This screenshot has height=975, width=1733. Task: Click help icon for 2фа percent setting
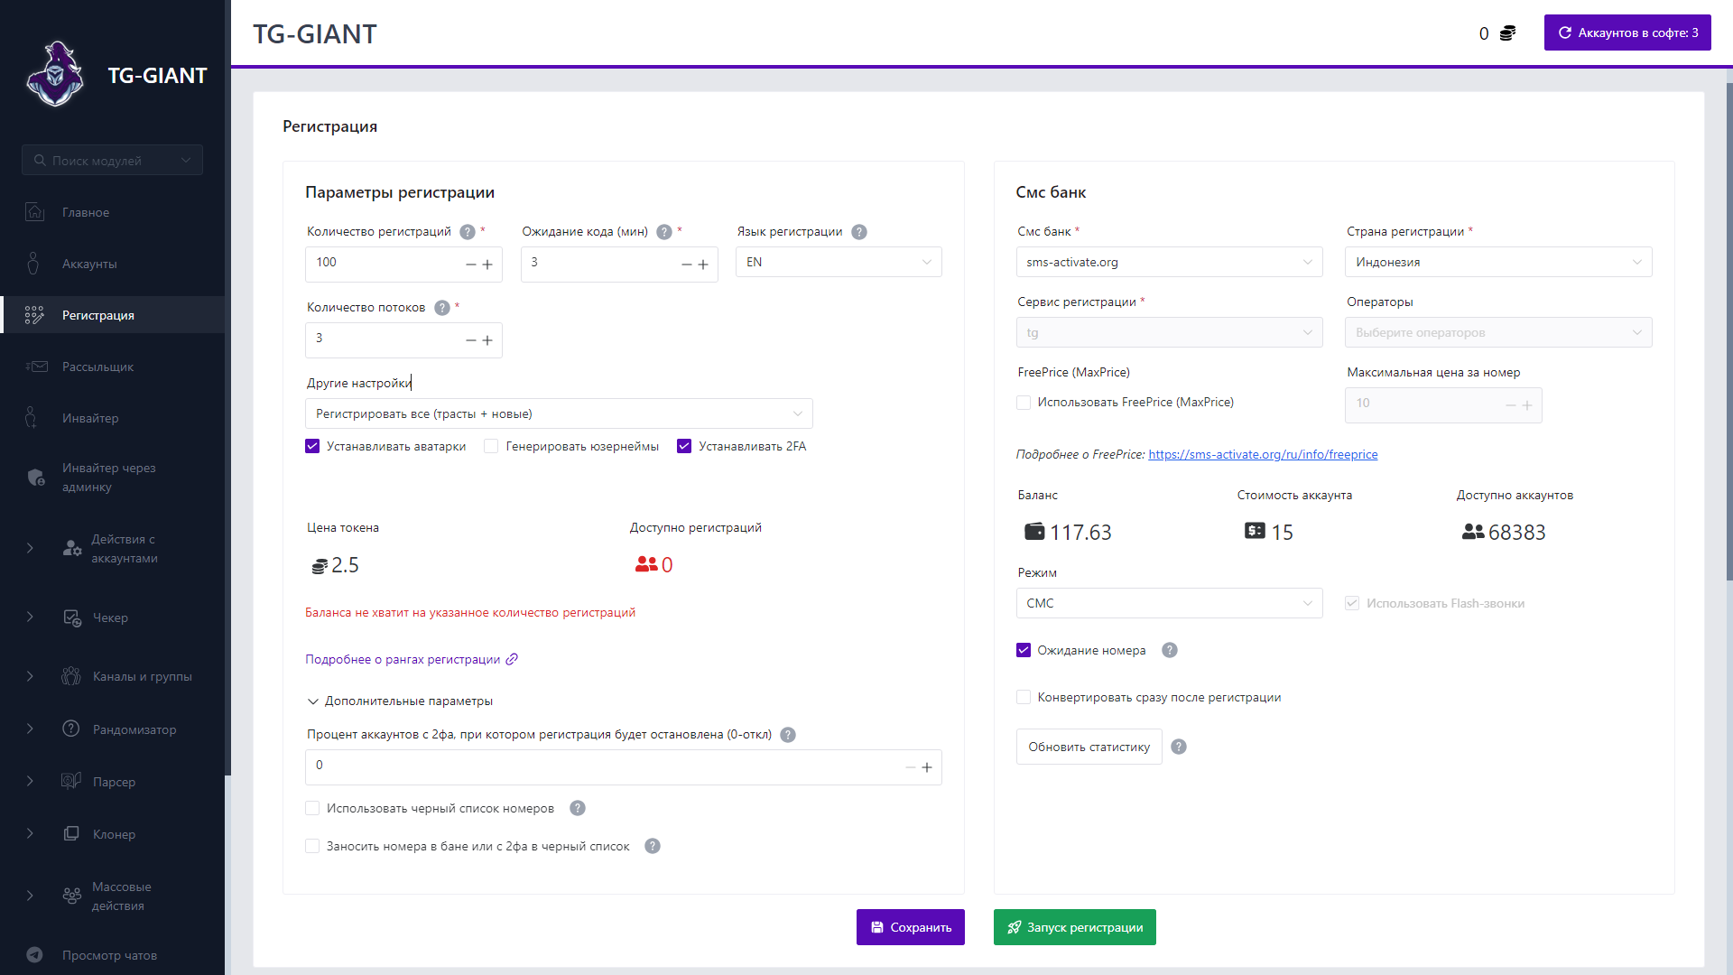coord(788,735)
